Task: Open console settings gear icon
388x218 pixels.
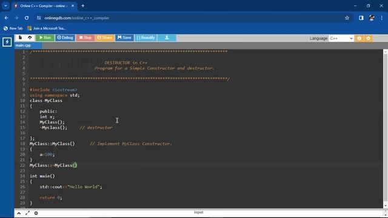Action: coord(36,213)
